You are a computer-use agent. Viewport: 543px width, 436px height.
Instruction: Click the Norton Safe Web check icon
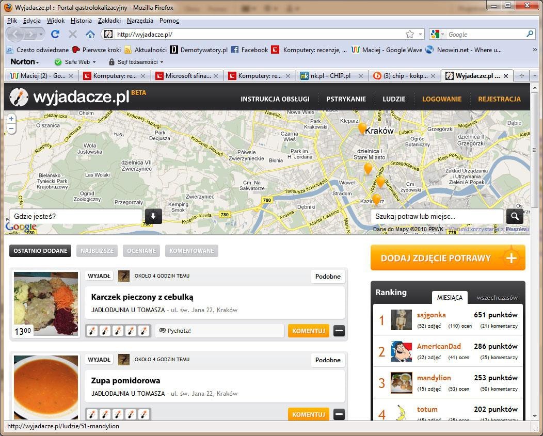58,62
